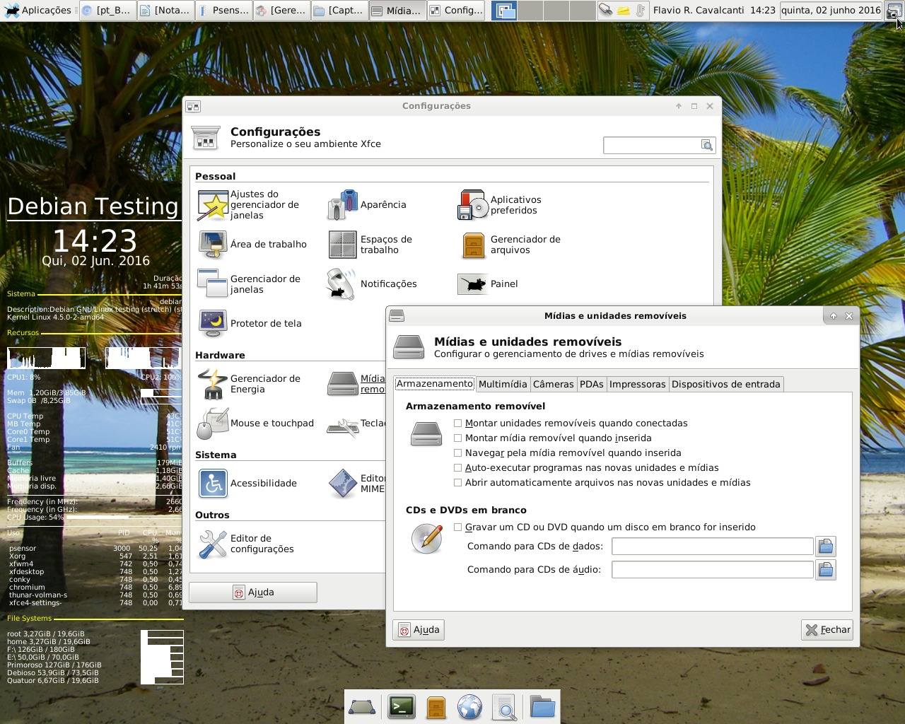Open the Aplicações menu in the panel
The image size is (905, 724).
(x=38, y=11)
